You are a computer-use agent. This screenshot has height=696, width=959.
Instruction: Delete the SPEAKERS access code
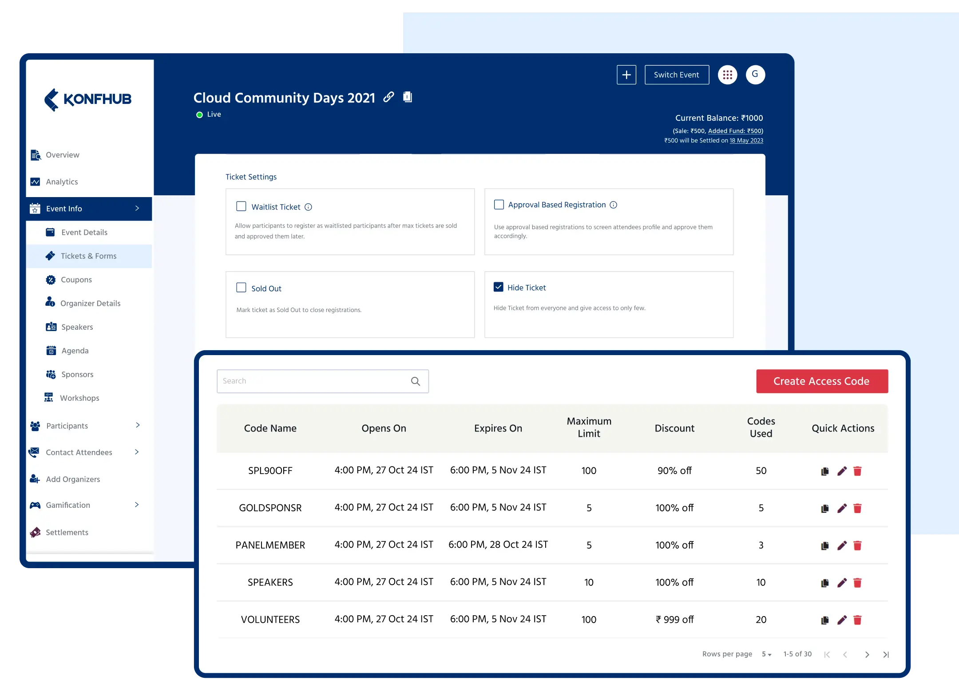click(857, 583)
